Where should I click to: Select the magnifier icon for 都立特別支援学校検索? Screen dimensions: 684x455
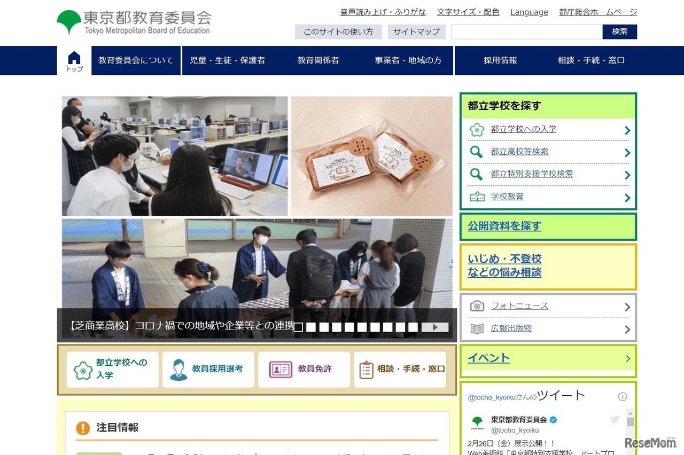478,174
